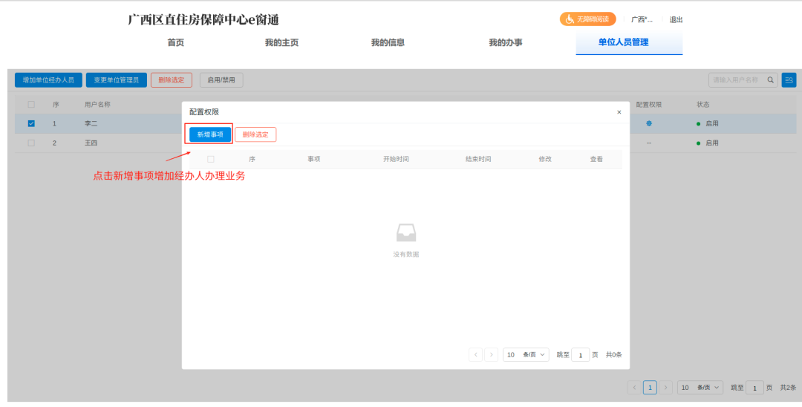802x407 pixels.
Task: Open the blue advanced search icon button
Action: pyautogui.click(x=789, y=79)
